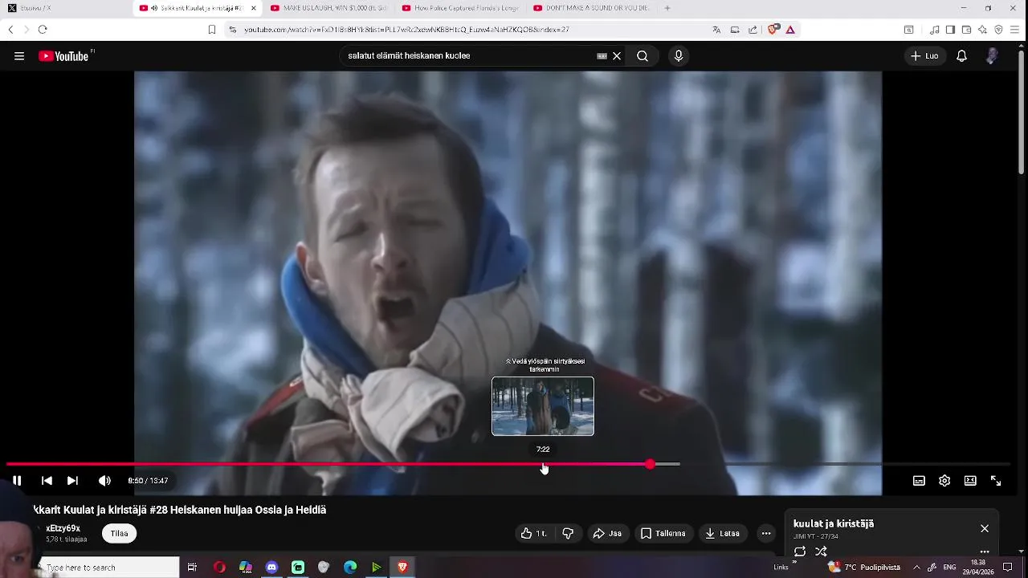Clear the YouTube search box text
The height and width of the screenshot is (578, 1028).
pos(617,56)
